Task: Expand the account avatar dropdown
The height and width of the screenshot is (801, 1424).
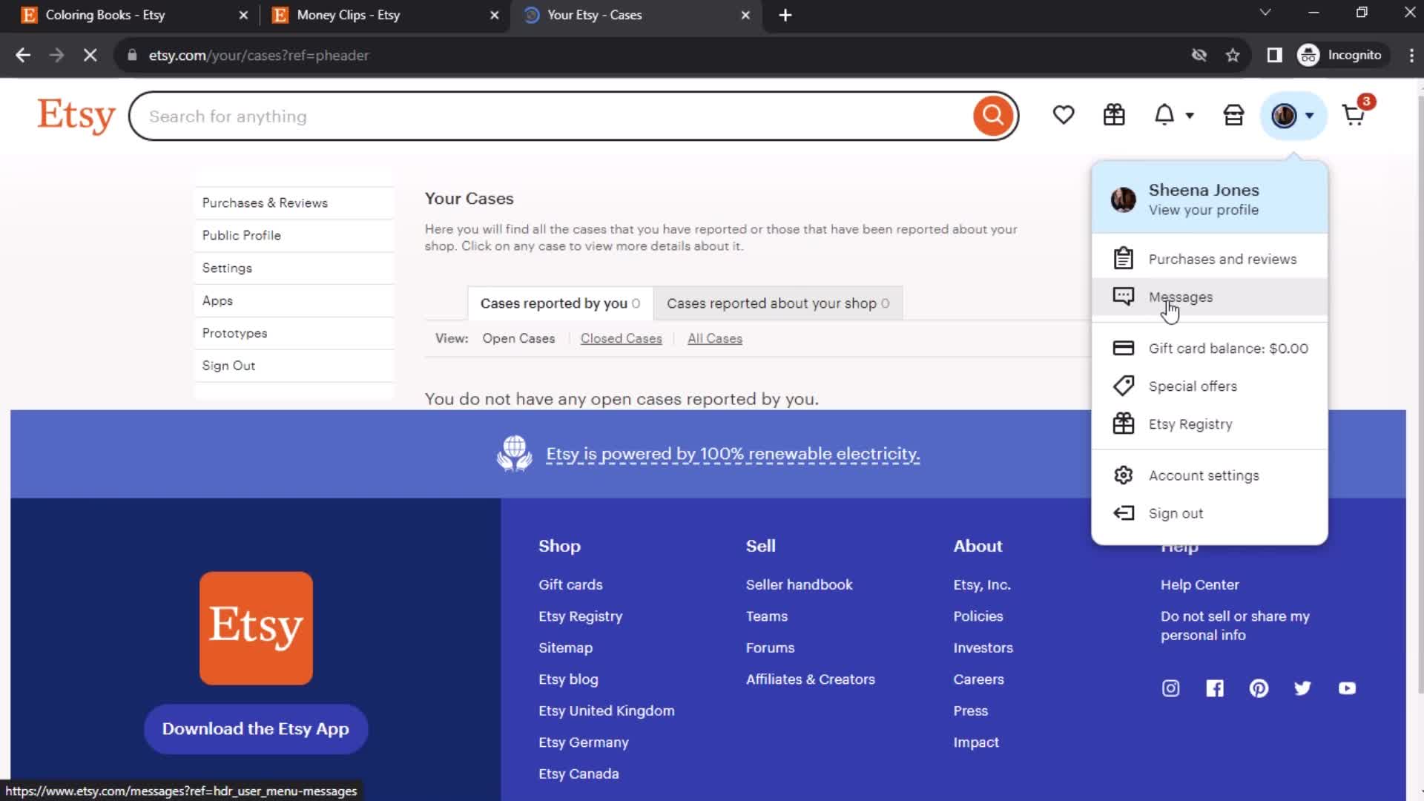Action: 1293,115
